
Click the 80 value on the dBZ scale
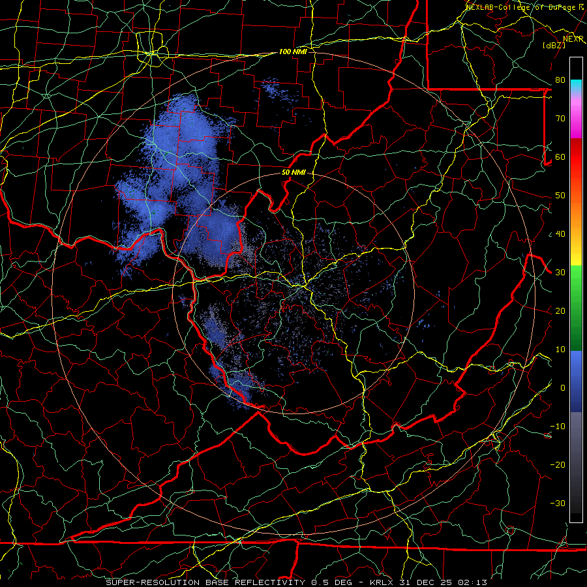(560, 80)
